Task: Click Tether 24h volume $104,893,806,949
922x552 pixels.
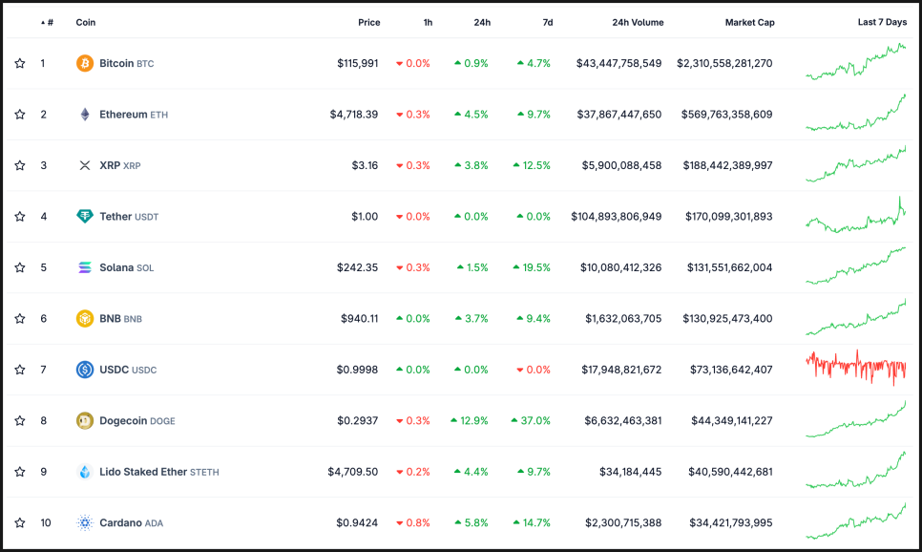Action: tap(617, 216)
